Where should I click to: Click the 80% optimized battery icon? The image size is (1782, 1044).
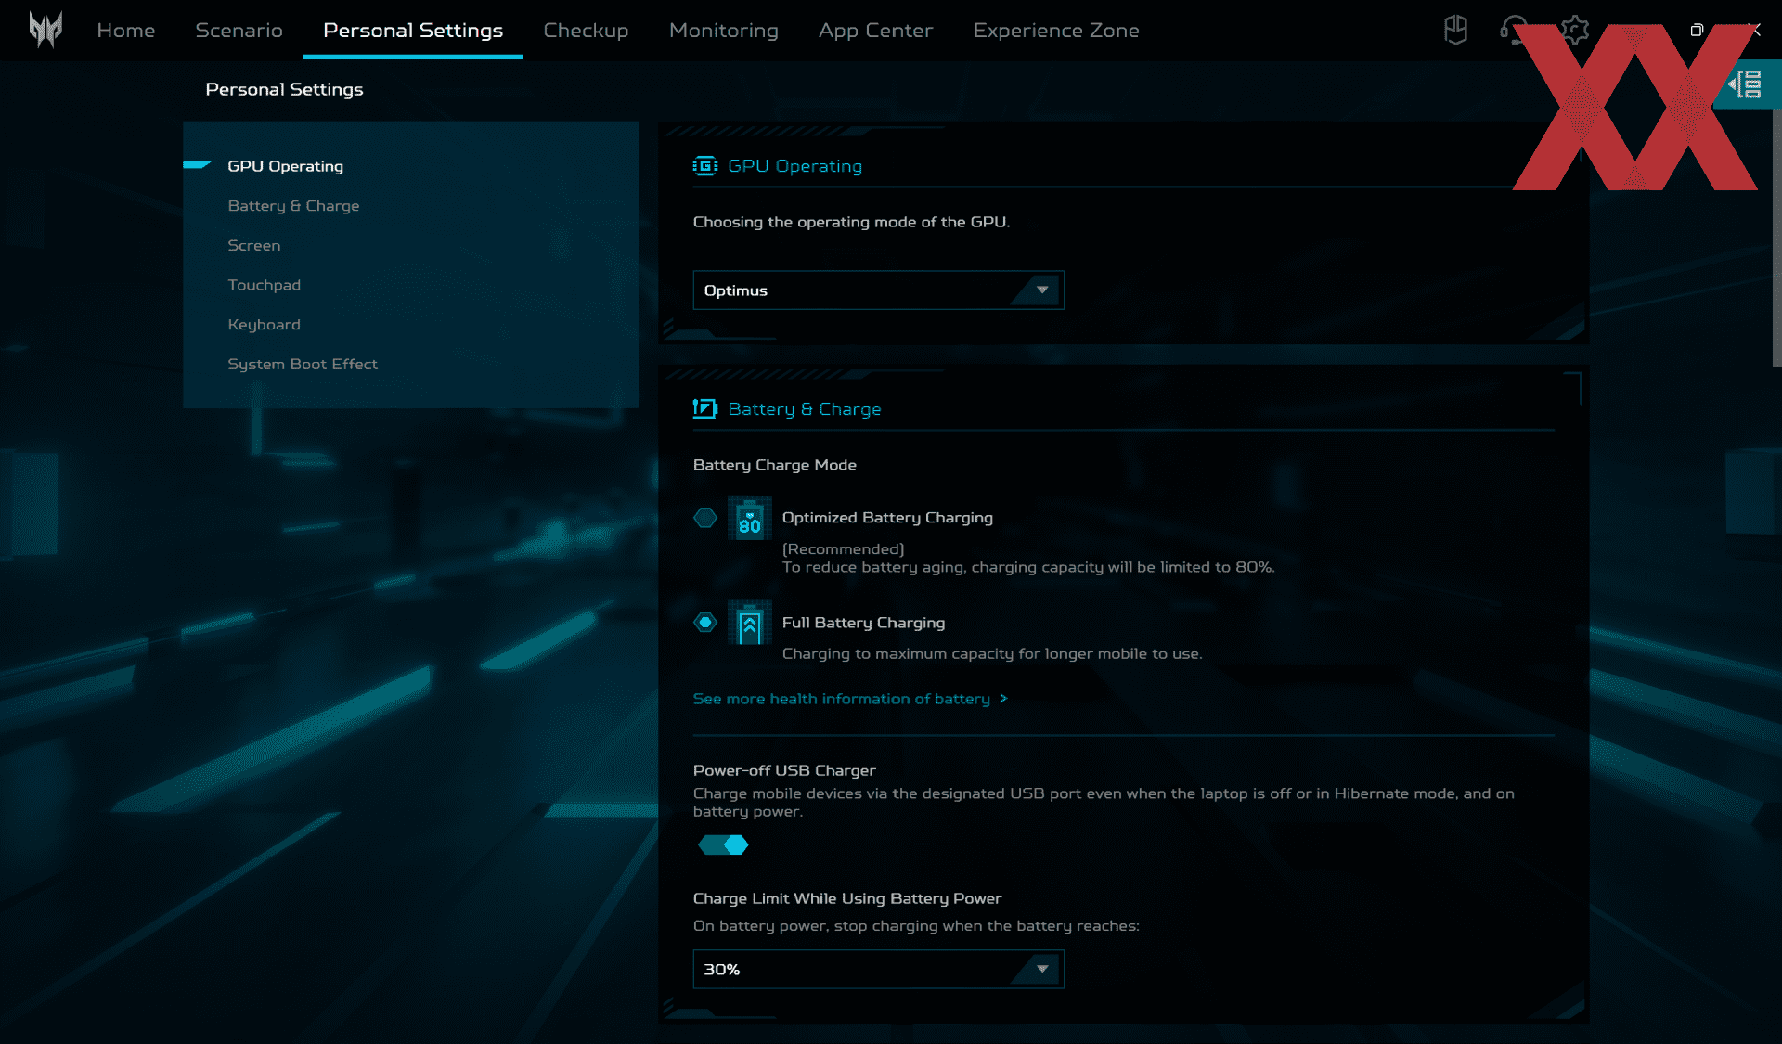coord(749,519)
